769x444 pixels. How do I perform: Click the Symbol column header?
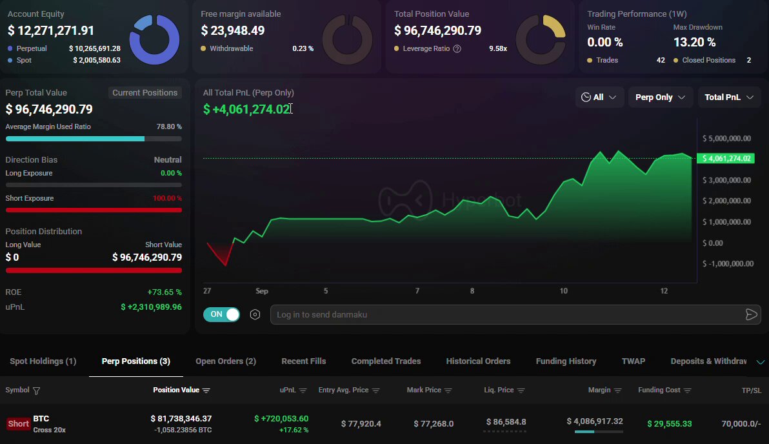click(17, 390)
